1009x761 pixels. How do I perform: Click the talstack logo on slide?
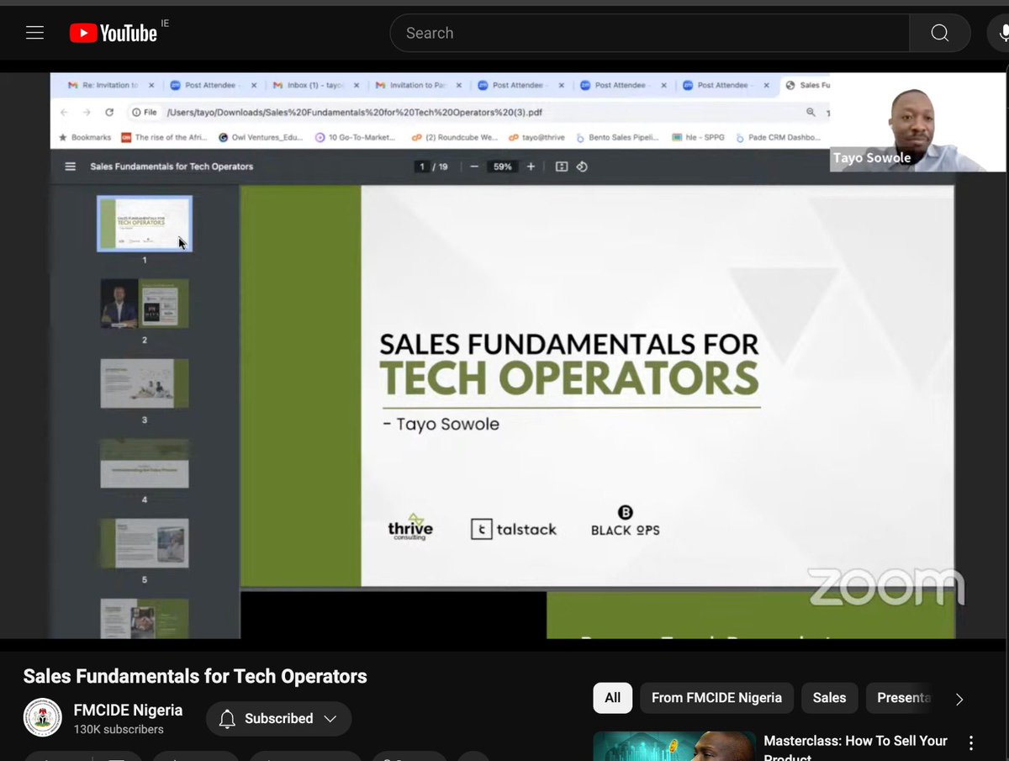tap(514, 529)
